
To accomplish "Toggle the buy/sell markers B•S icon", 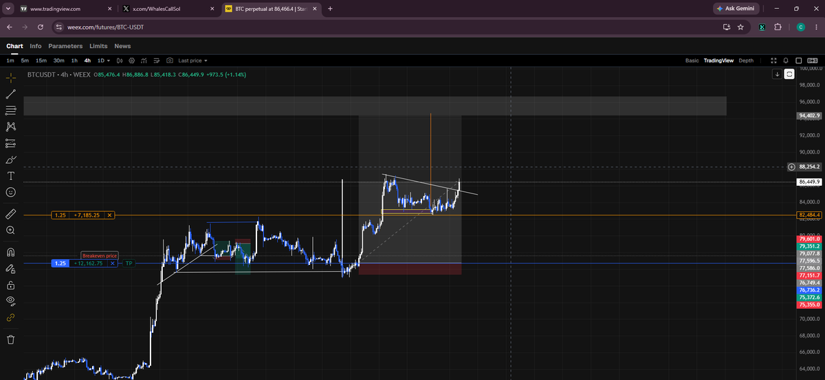I will [x=812, y=60].
